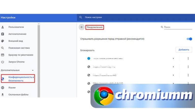Click the Поиск field in Уведомления
Image resolution: width=195 pixels, height=111 pixels.
(x=178, y=27)
